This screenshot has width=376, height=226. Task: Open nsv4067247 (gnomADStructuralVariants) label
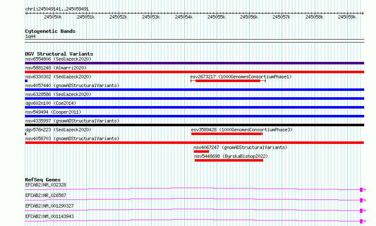point(240,147)
